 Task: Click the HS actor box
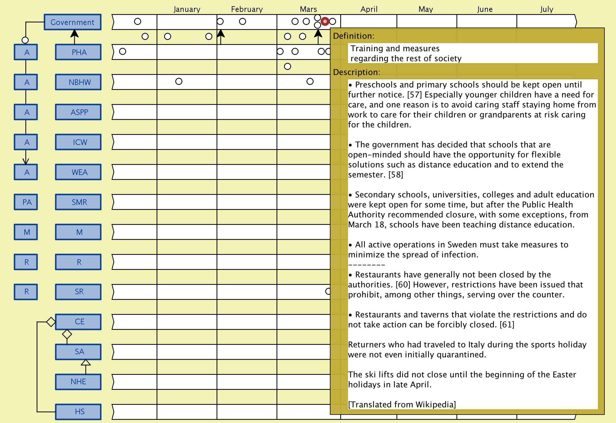coord(78,412)
